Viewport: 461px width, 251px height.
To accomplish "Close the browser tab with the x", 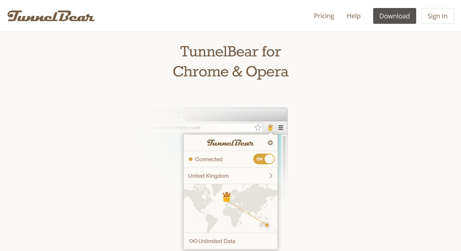I will pyautogui.click(x=178, y=117).
